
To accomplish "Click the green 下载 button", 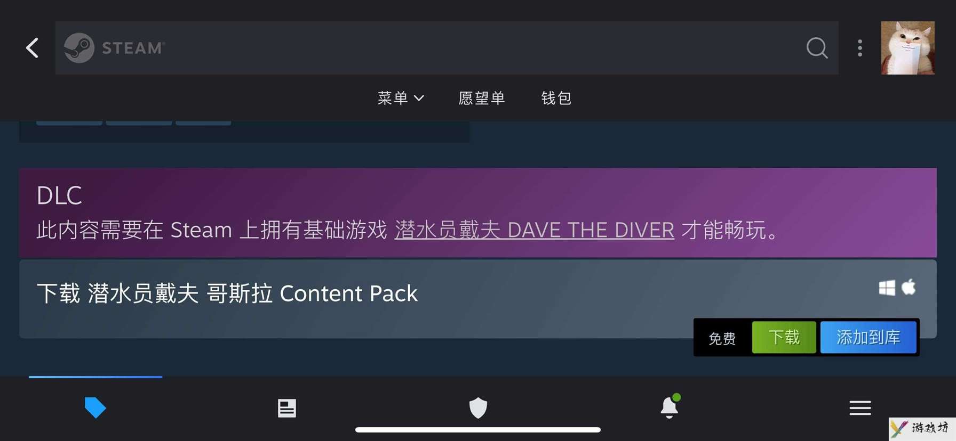I will click(784, 337).
